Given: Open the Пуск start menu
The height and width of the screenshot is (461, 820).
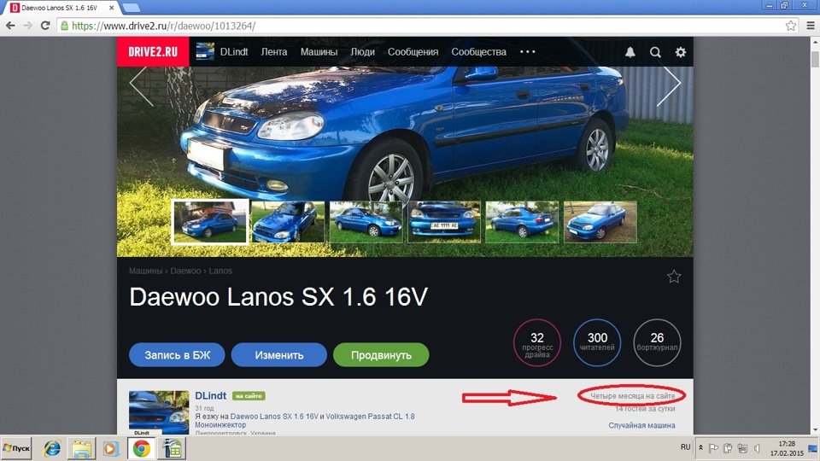Looking at the screenshot, I should tap(16, 448).
